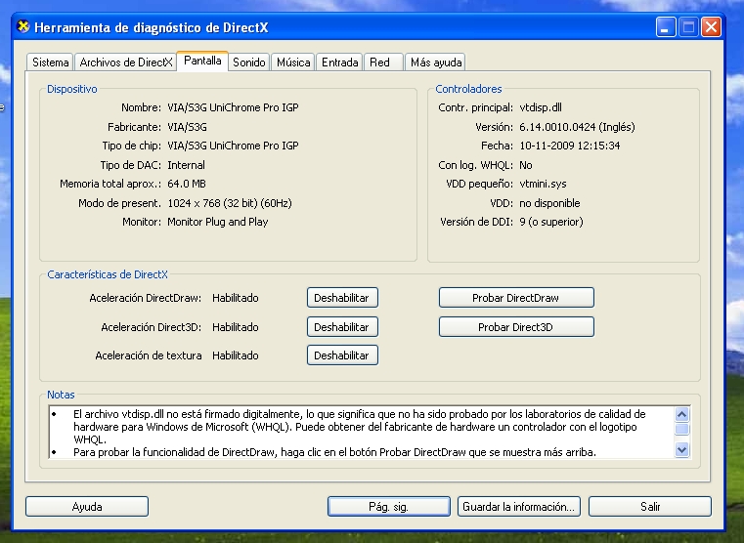Open the Archivos de DirectX tab

[x=126, y=63]
